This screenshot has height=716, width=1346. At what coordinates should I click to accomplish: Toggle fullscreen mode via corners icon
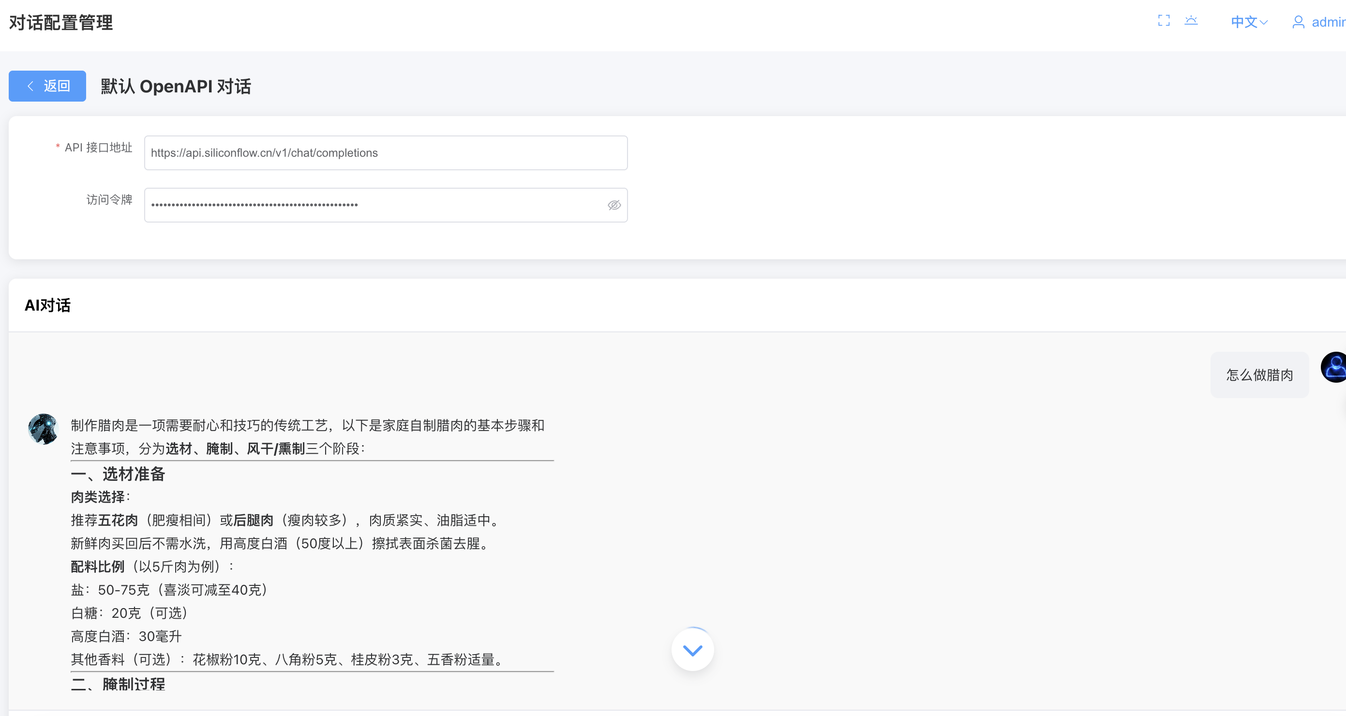(1164, 21)
